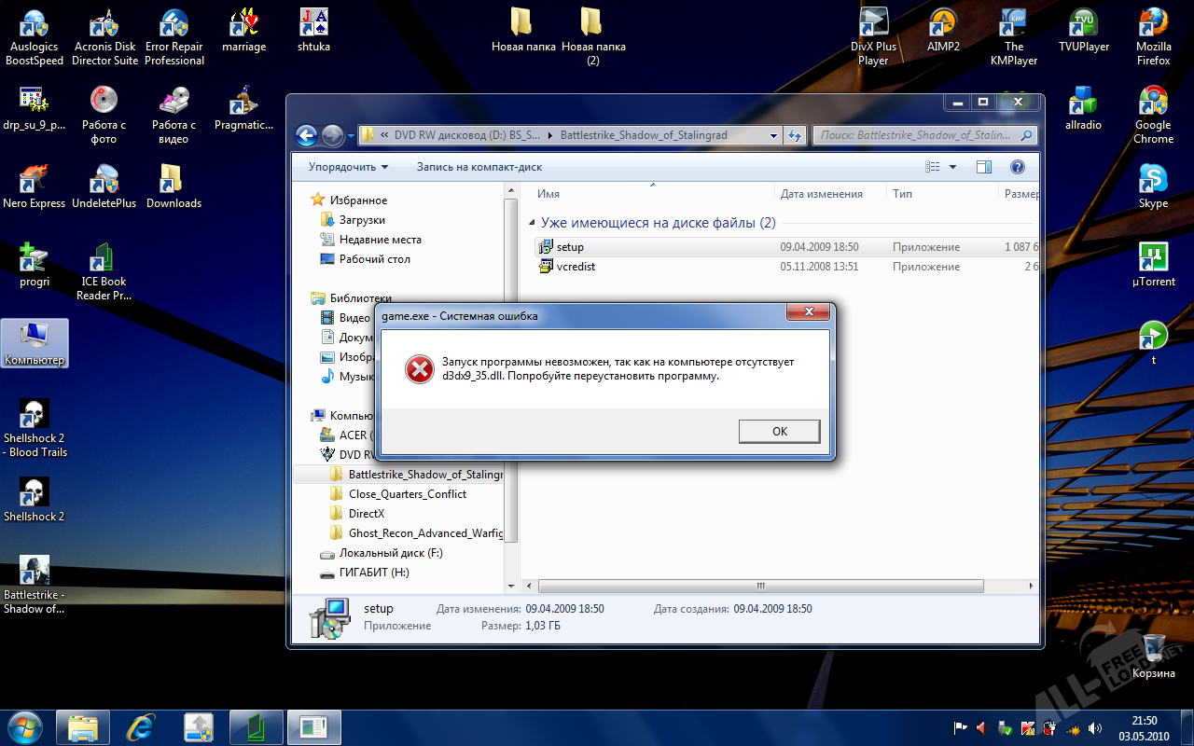Sort files by the Имя column header
This screenshot has width=1194, height=746.
(x=652, y=193)
